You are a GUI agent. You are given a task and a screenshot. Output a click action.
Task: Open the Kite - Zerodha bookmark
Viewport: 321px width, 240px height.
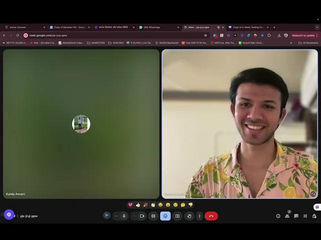click(43, 43)
